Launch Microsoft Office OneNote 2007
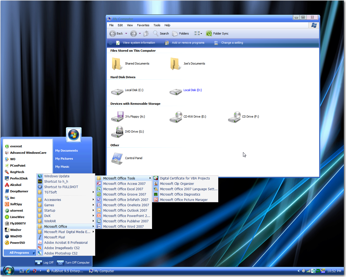This screenshot has height=277, width=346. point(124,205)
